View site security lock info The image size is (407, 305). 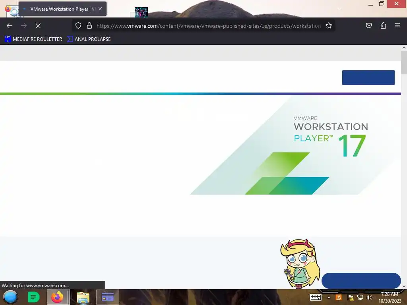[x=89, y=26]
